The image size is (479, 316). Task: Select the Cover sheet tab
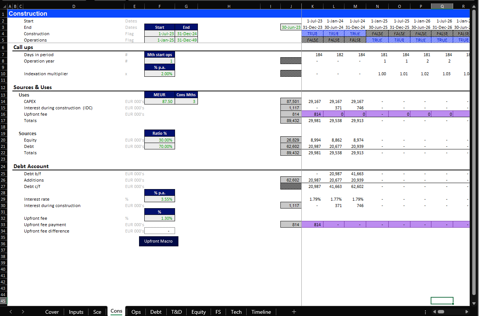52,312
